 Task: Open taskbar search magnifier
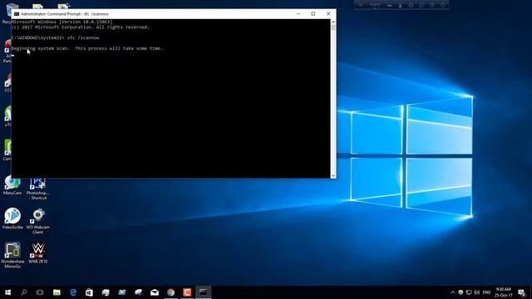pyautogui.click(x=24, y=292)
